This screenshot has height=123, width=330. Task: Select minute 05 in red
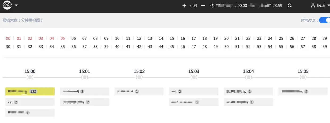tap(63, 39)
